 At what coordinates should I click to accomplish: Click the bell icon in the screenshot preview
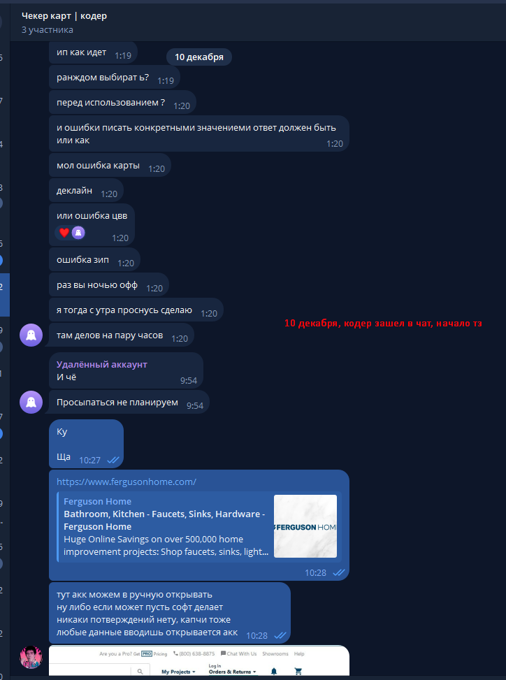point(273,672)
